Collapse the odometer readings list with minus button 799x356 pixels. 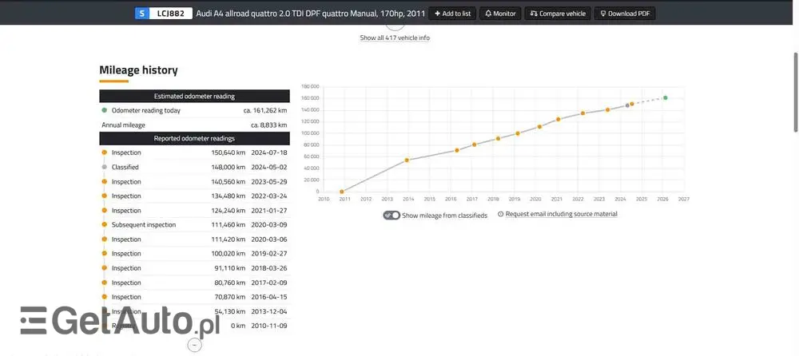click(194, 345)
